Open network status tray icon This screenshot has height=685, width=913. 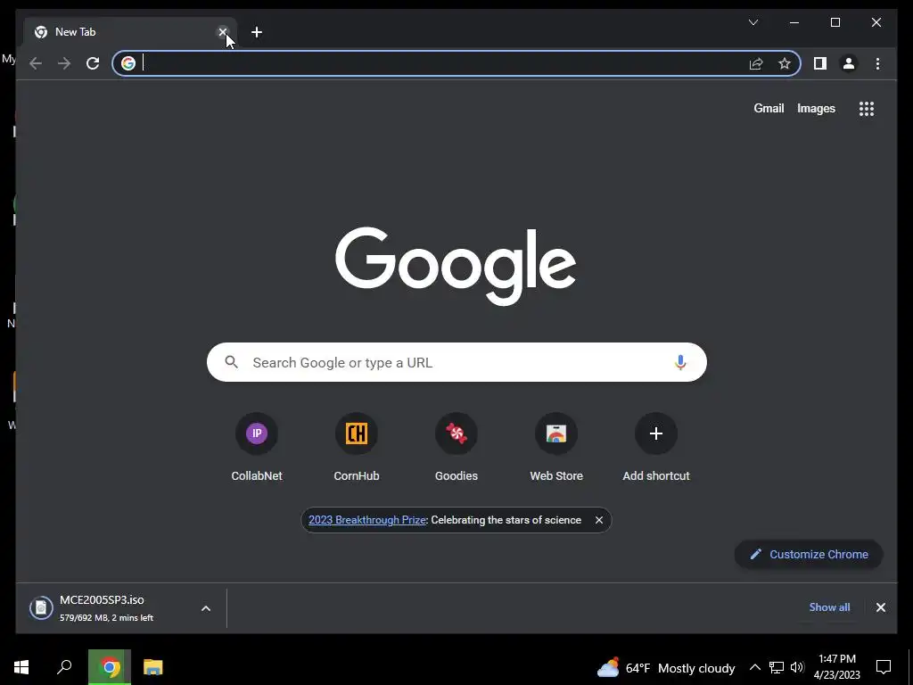pyautogui.click(x=777, y=667)
